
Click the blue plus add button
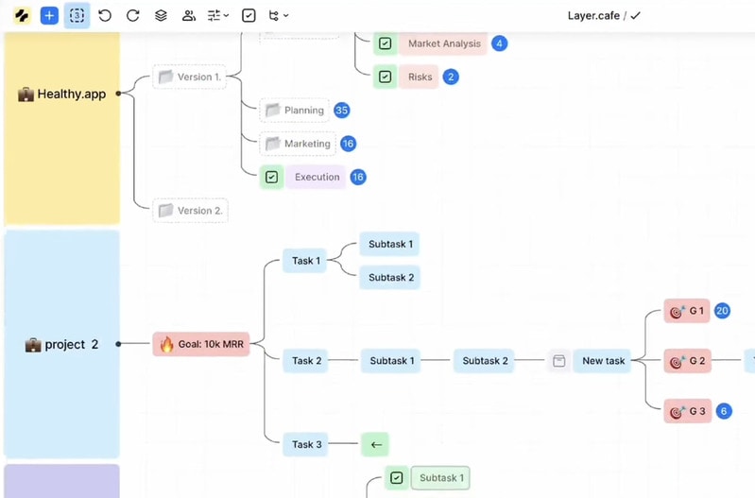tap(49, 15)
